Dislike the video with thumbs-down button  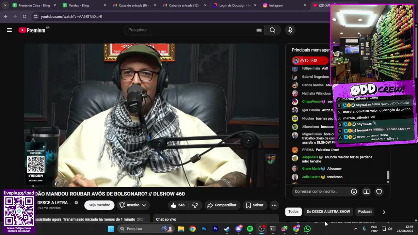click(195, 205)
